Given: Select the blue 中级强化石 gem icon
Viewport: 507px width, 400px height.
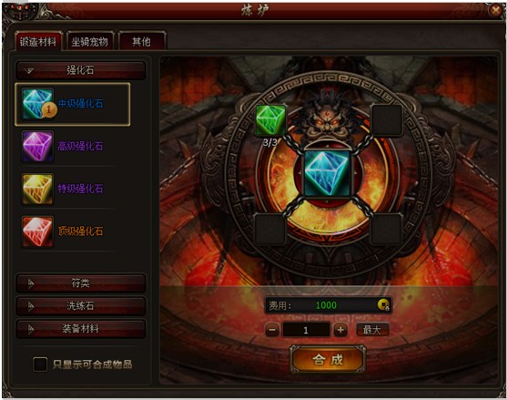Looking at the screenshot, I should (x=37, y=104).
